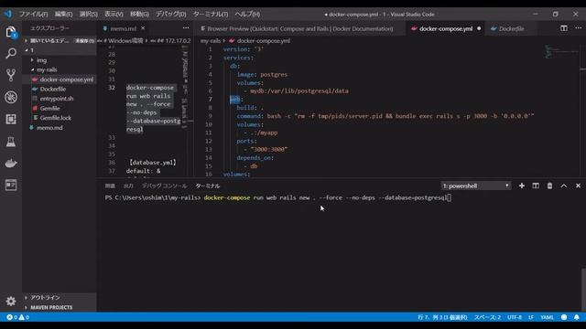
Task: Expand the Outline section
Action: click(x=59, y=297)
